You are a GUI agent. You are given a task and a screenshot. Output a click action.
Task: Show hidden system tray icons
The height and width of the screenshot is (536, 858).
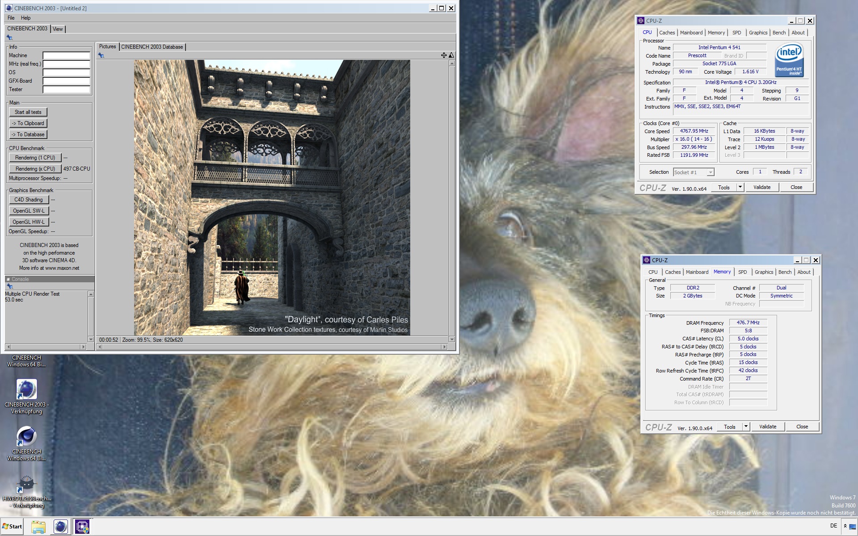coord(845,526)
